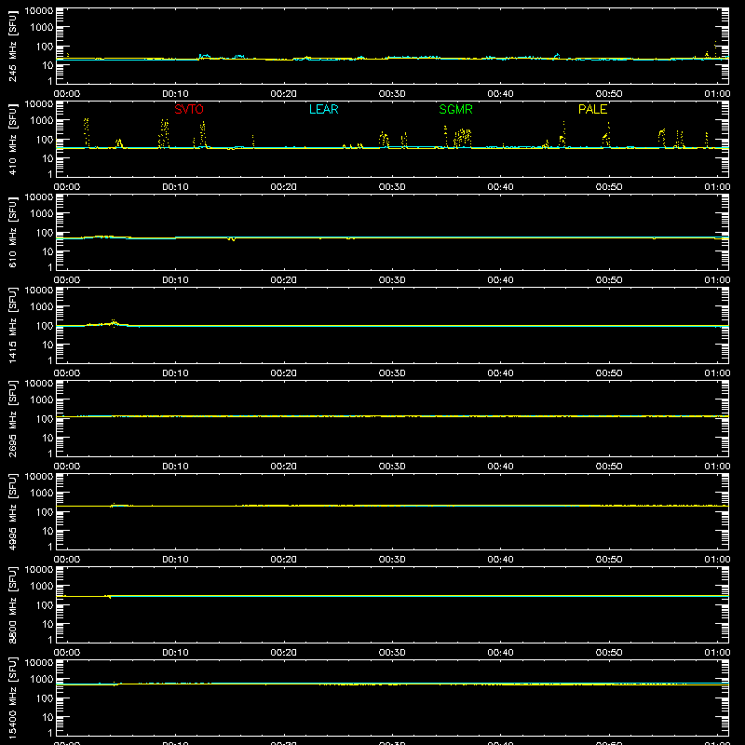Click 00:30 tick label below 8800 MHz panel

click(x=392, y=653)
